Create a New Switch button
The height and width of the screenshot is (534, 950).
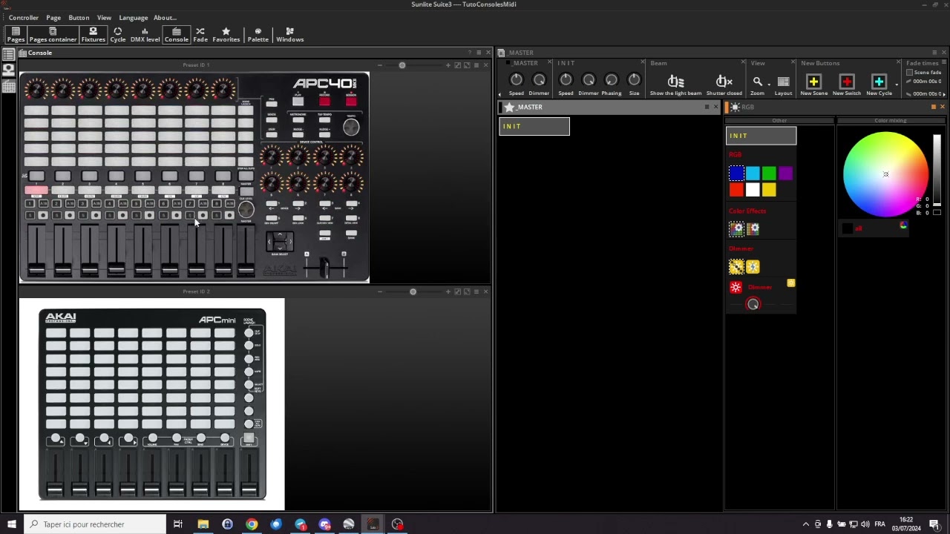pos(846,82)
